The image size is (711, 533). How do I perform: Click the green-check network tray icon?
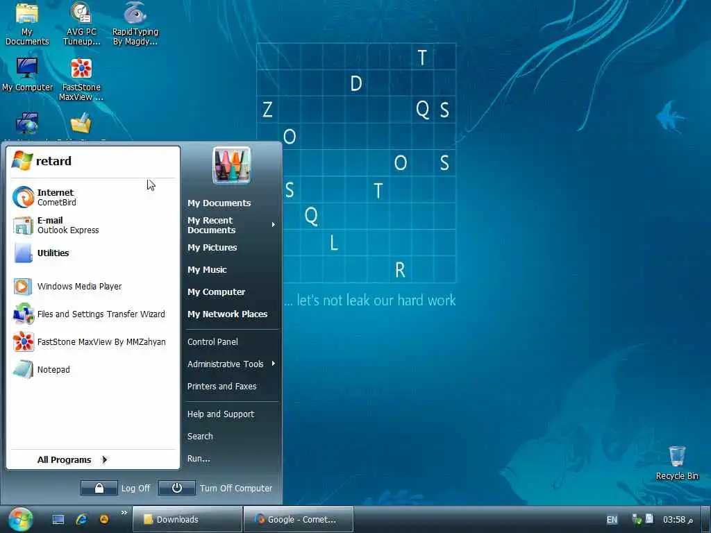[x=637, y=519]
